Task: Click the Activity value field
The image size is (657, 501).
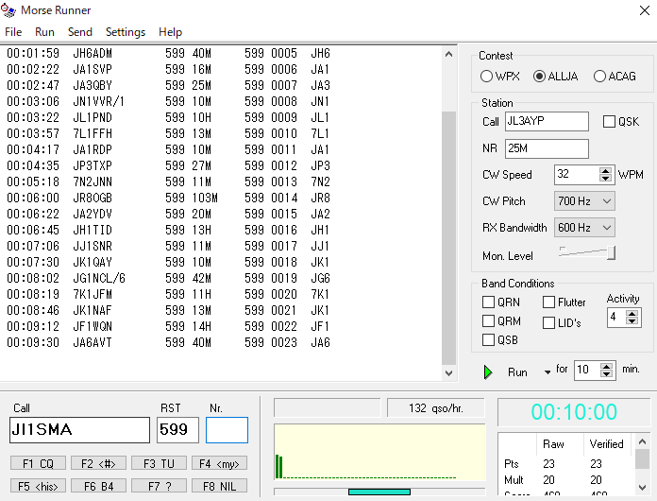Action: click(616, 317)
